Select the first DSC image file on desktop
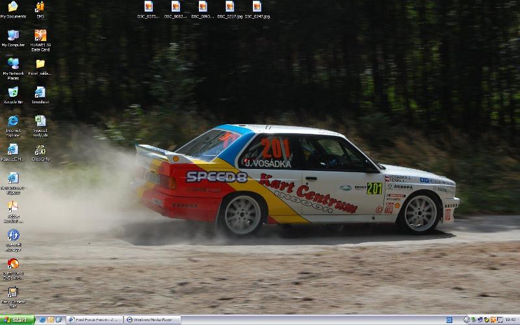The height and width of the screenshot is (325, 520). tap(149, 7)
